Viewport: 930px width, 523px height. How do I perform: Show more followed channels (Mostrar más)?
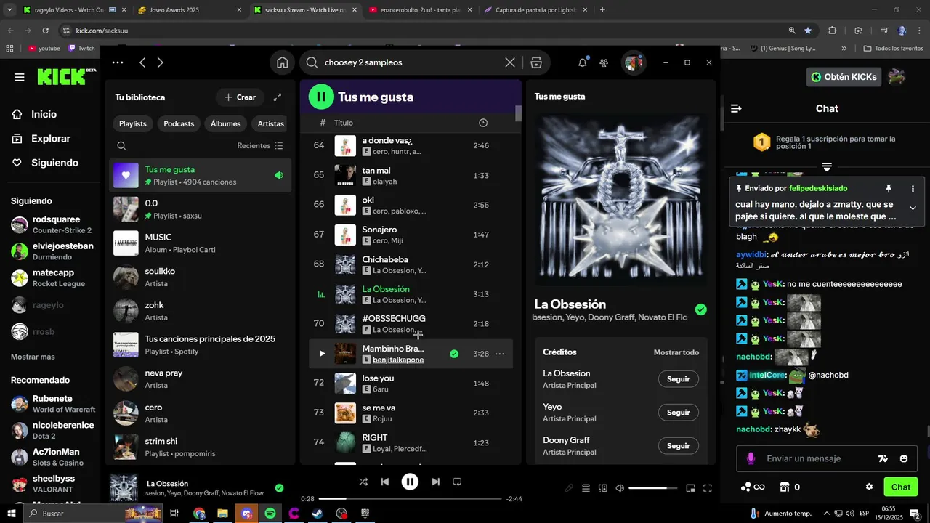pyautogui.click(x=33, y=357)
